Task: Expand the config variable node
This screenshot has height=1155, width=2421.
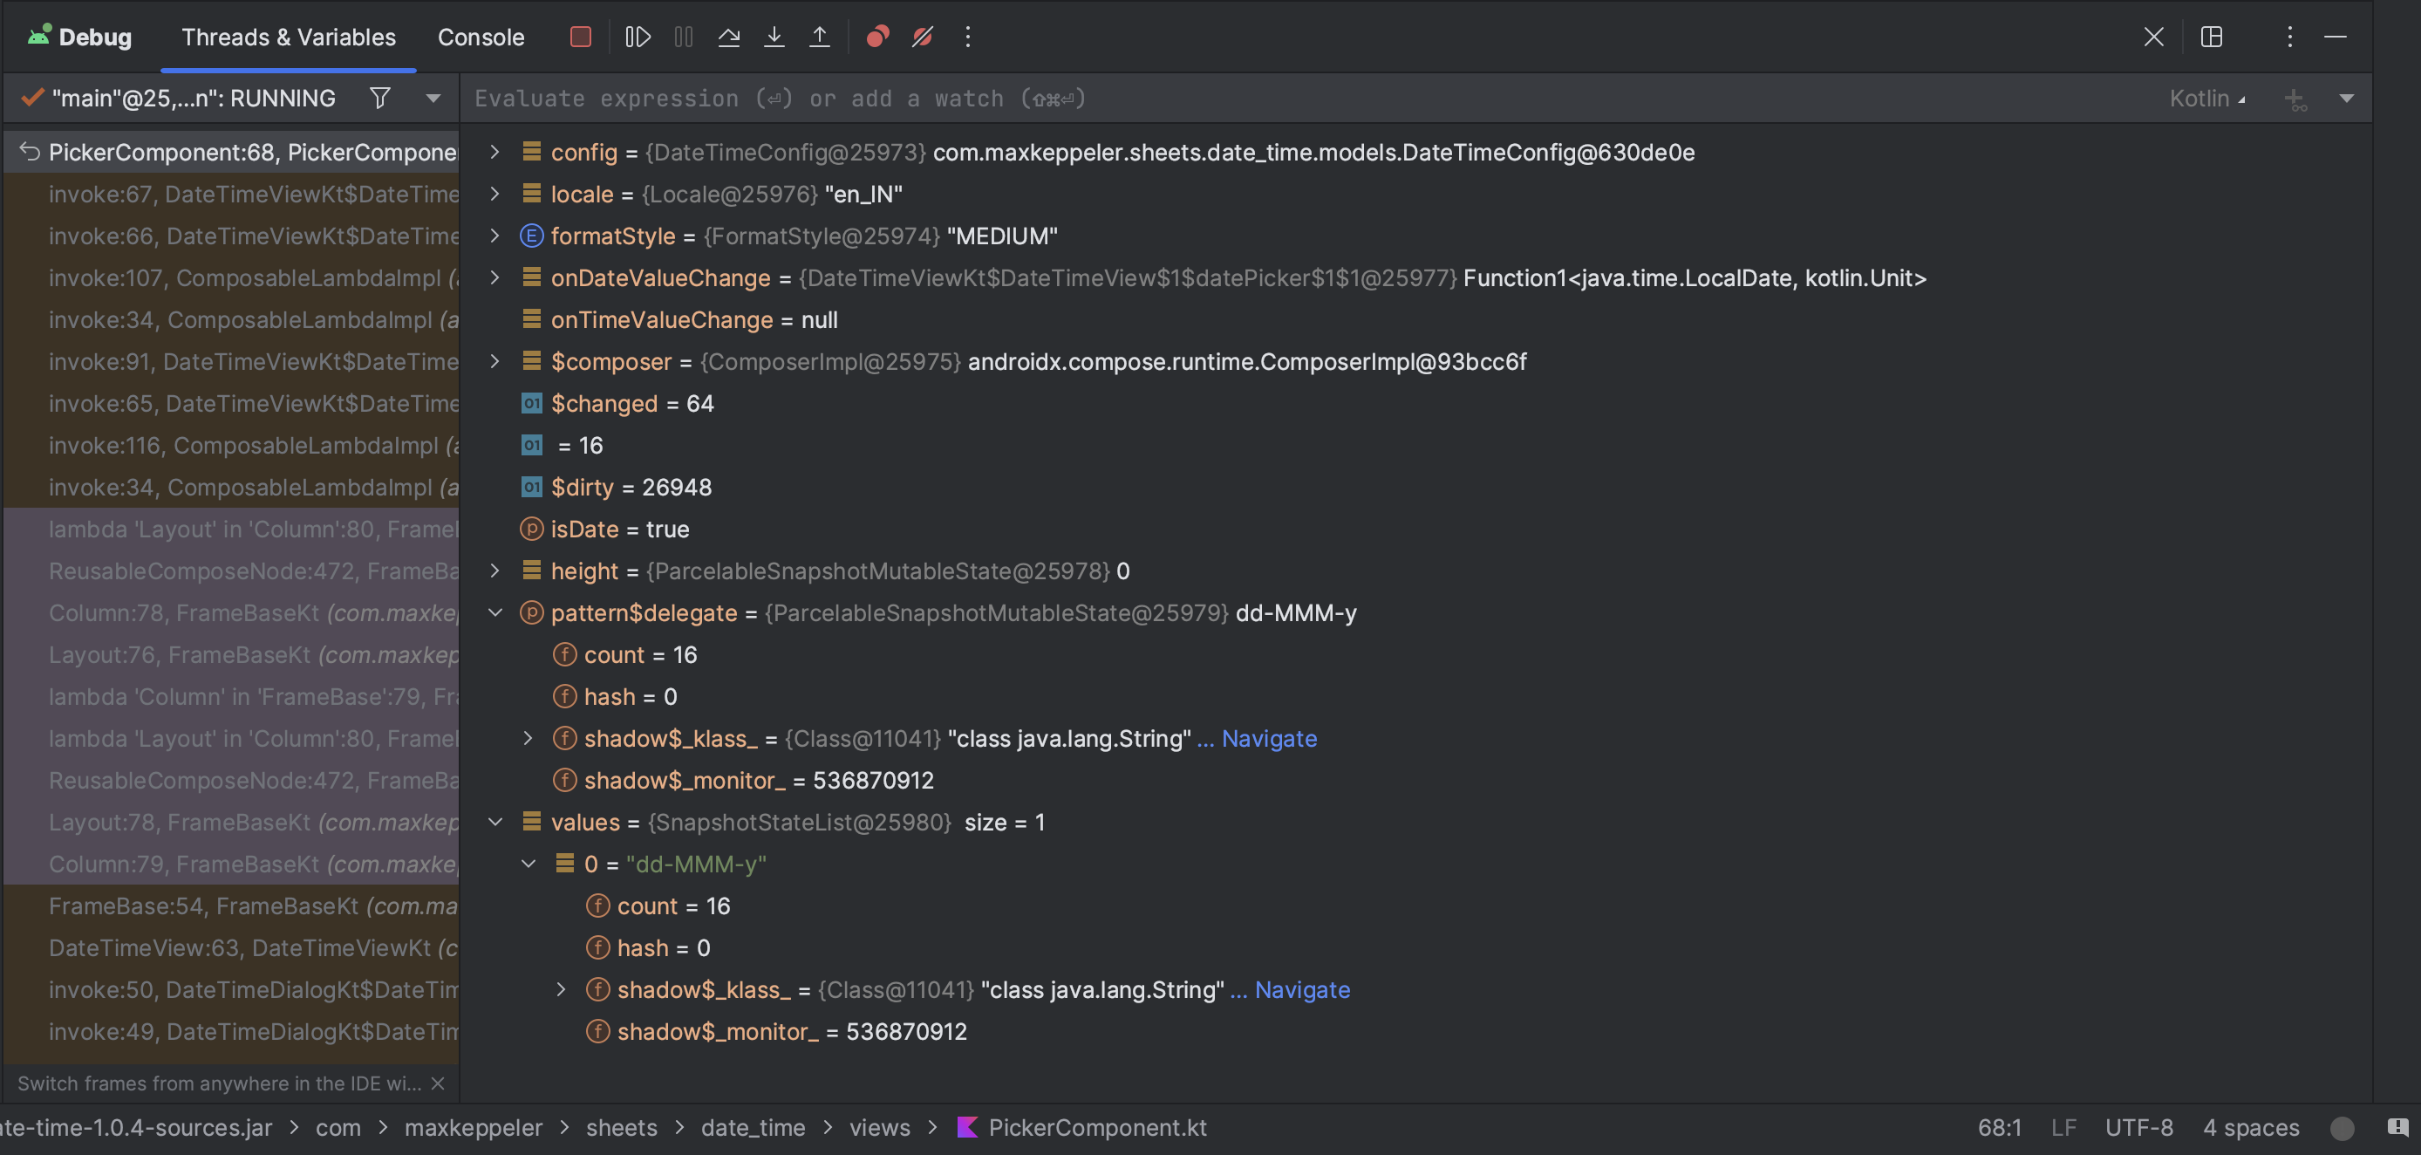Action: pyautogui.click(x=495, y=151)
